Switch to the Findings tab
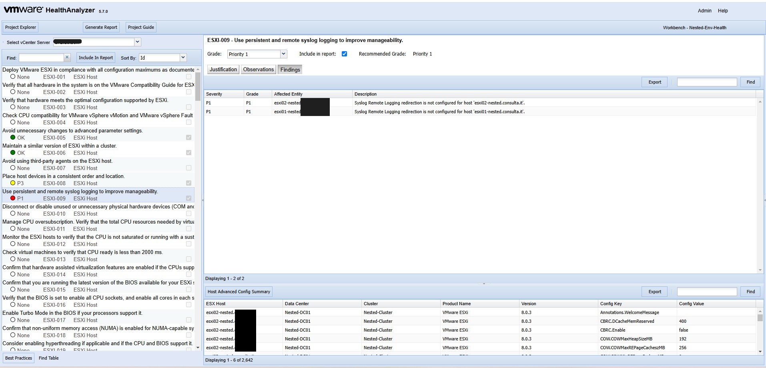 tap(290, 70)
